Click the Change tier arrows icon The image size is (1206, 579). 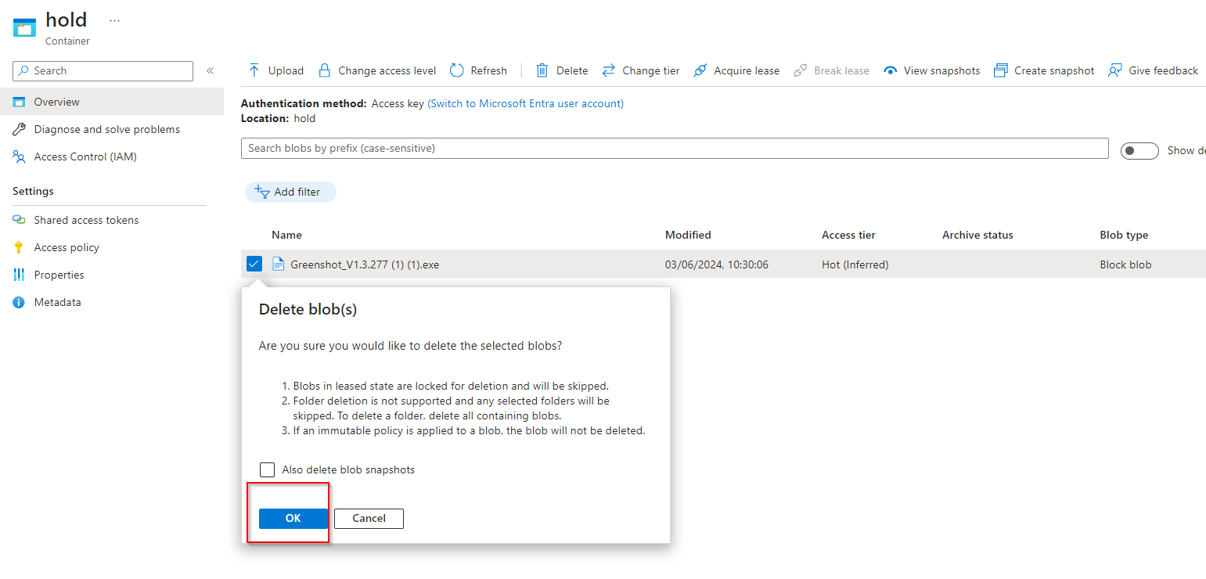point(609,70)
